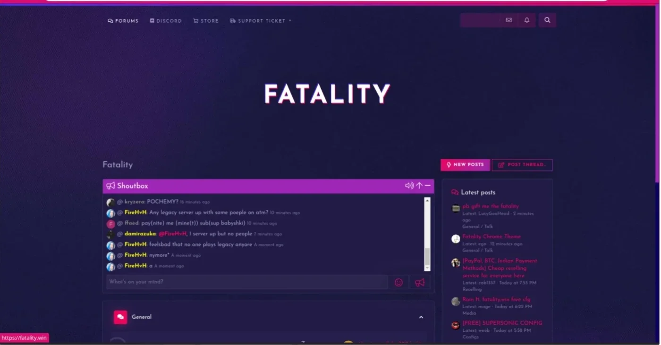
Task: Click kryzera's avatar in Shoutbox
Action: 111,202
